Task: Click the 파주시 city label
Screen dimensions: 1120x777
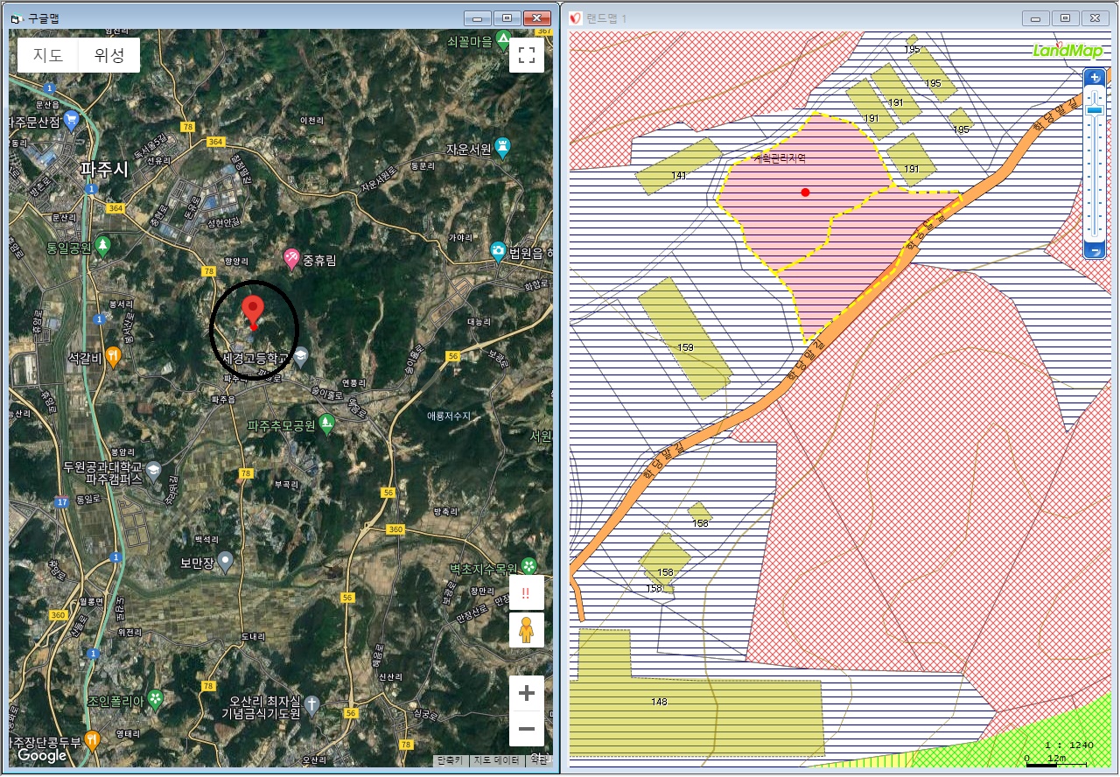Action: click(x=104, y=169)
